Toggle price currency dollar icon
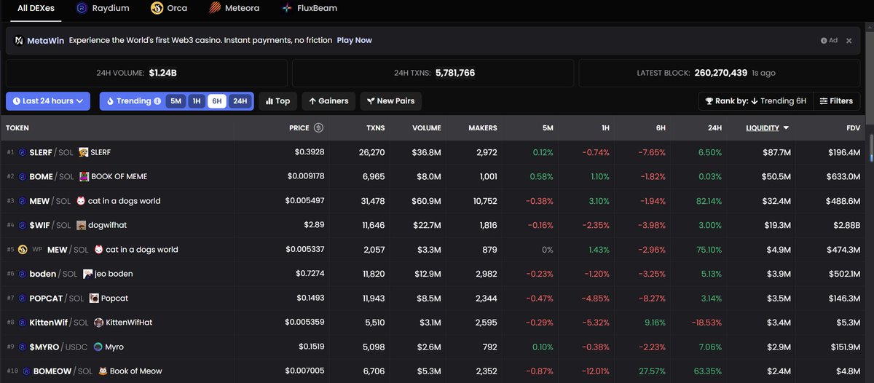The image size is (874, 383). coord(318,128)
